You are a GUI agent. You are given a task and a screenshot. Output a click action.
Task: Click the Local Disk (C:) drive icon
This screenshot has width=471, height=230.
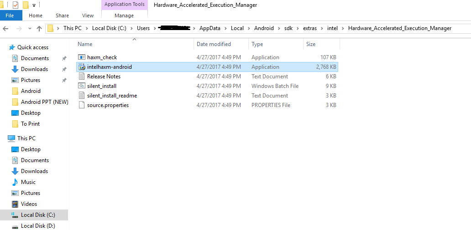[15, 215]
